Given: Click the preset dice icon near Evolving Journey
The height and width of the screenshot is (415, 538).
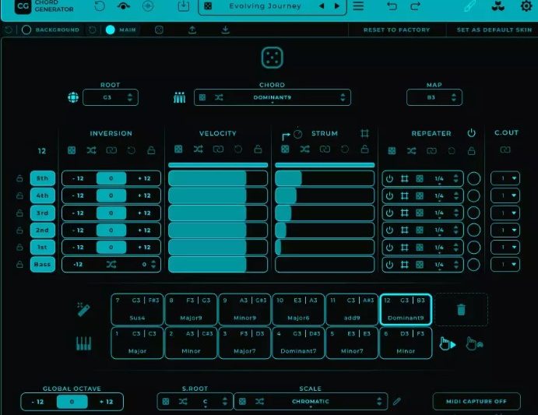Looking at the screenshot, I should click(x=208, y=5).
